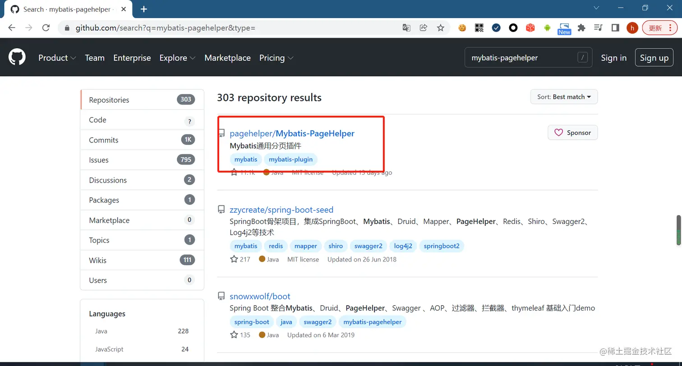
Task: Toggle the browser side panel icon
Action: pyautogui.click(x=615, y=28)
